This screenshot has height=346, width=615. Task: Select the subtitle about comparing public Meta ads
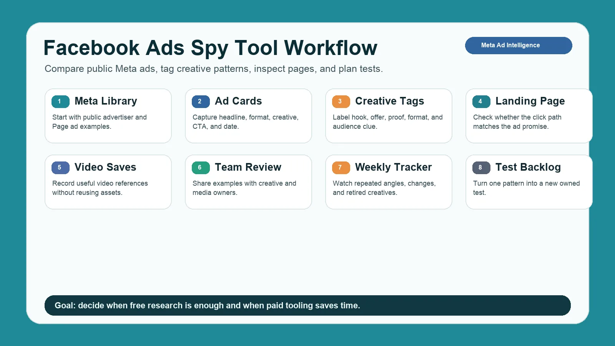coord(214,69)
